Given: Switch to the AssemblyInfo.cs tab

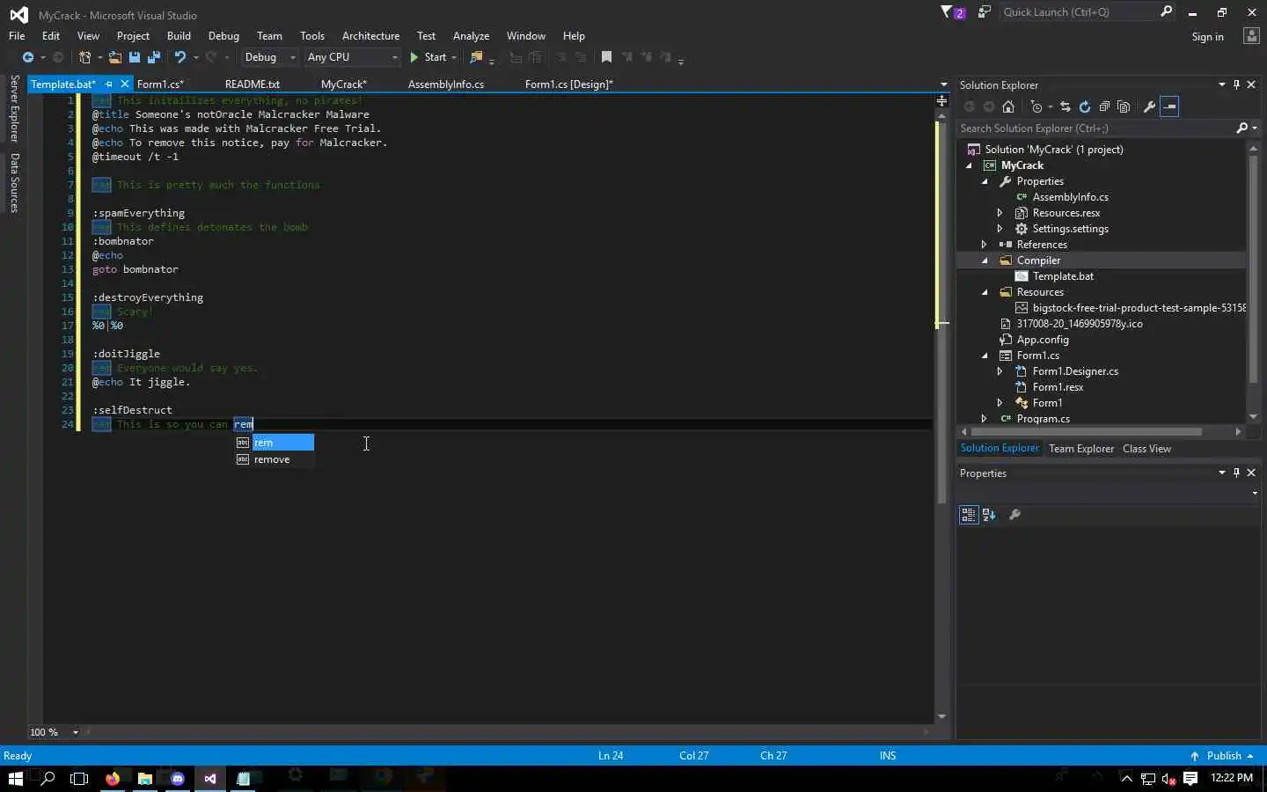Looking at the screenshot, I should (x=446, y=84).
